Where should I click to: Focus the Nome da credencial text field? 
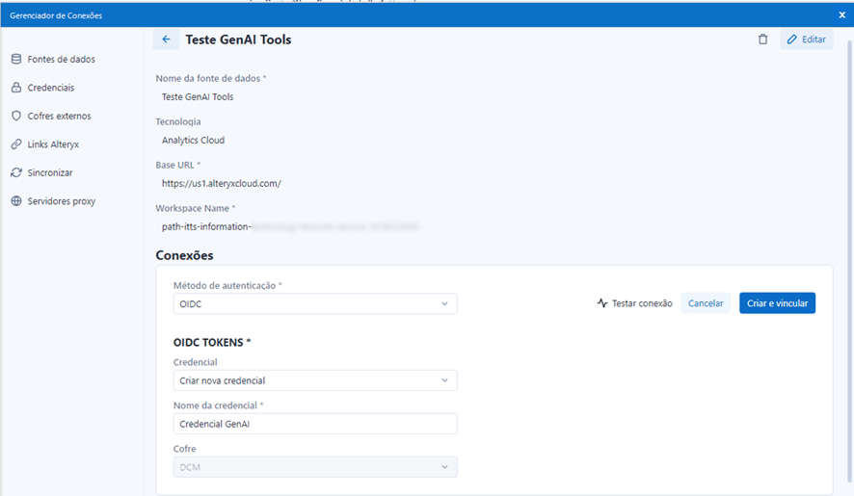tap(314, 424)
